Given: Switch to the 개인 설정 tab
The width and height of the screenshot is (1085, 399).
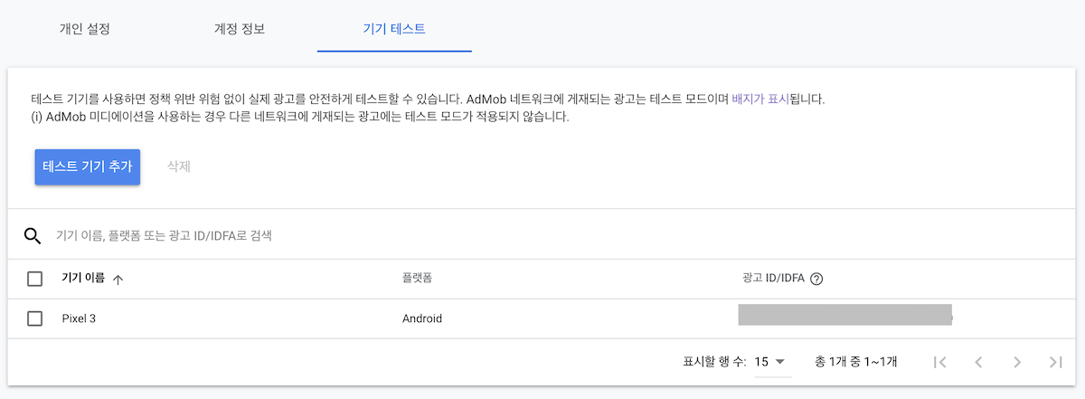Looking at the screenshot, I should point(84,28).
